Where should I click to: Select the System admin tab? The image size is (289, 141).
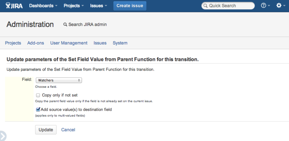pos(120,43)
